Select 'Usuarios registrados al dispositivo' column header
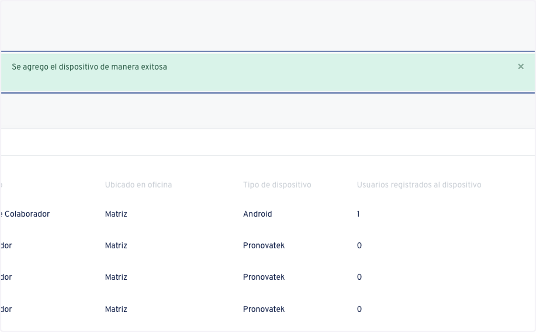The height and width of the screenshot is (332, 536). point(419,185)
